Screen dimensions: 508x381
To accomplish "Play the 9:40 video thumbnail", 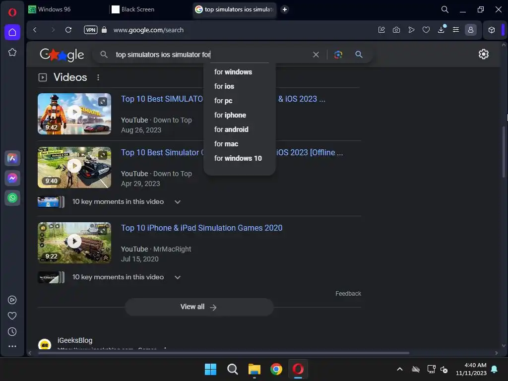I will point(74,168).
